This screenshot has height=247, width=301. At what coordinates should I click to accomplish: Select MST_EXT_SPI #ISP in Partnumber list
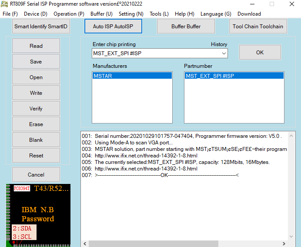pos(234,76)
